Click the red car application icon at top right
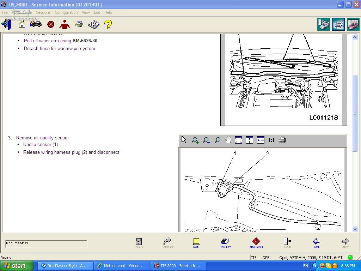Screen dimensions: 361x271 click(x=353, y=24)
